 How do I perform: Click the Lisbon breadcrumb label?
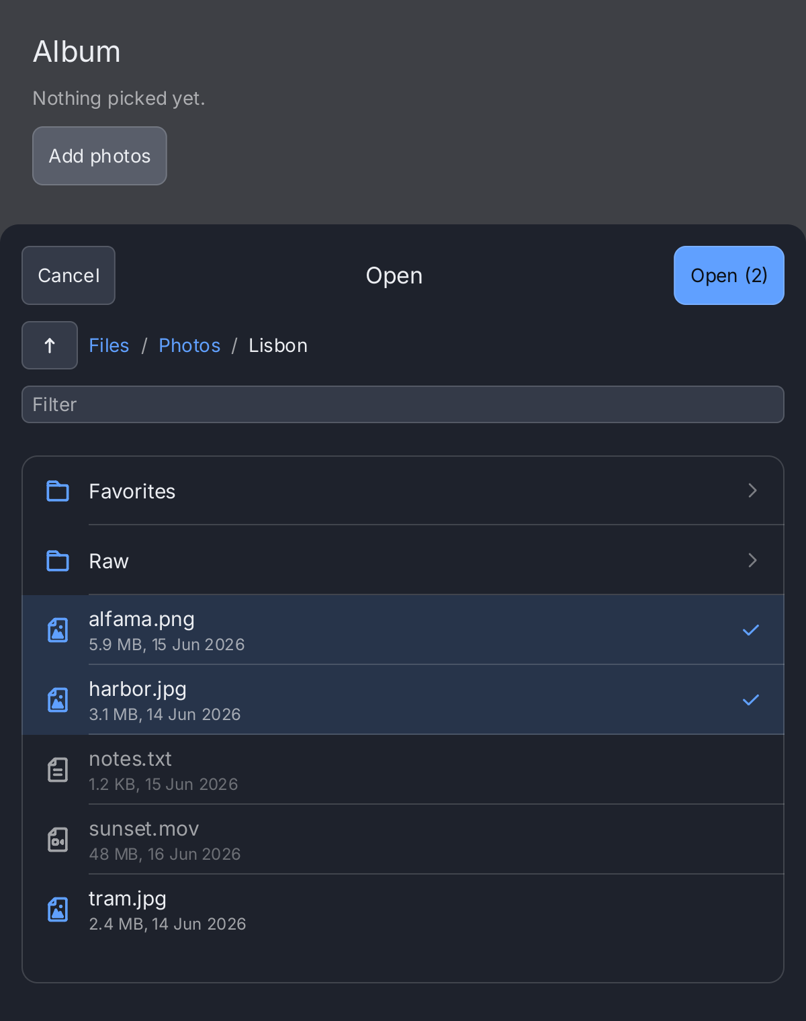click(278, 345)
